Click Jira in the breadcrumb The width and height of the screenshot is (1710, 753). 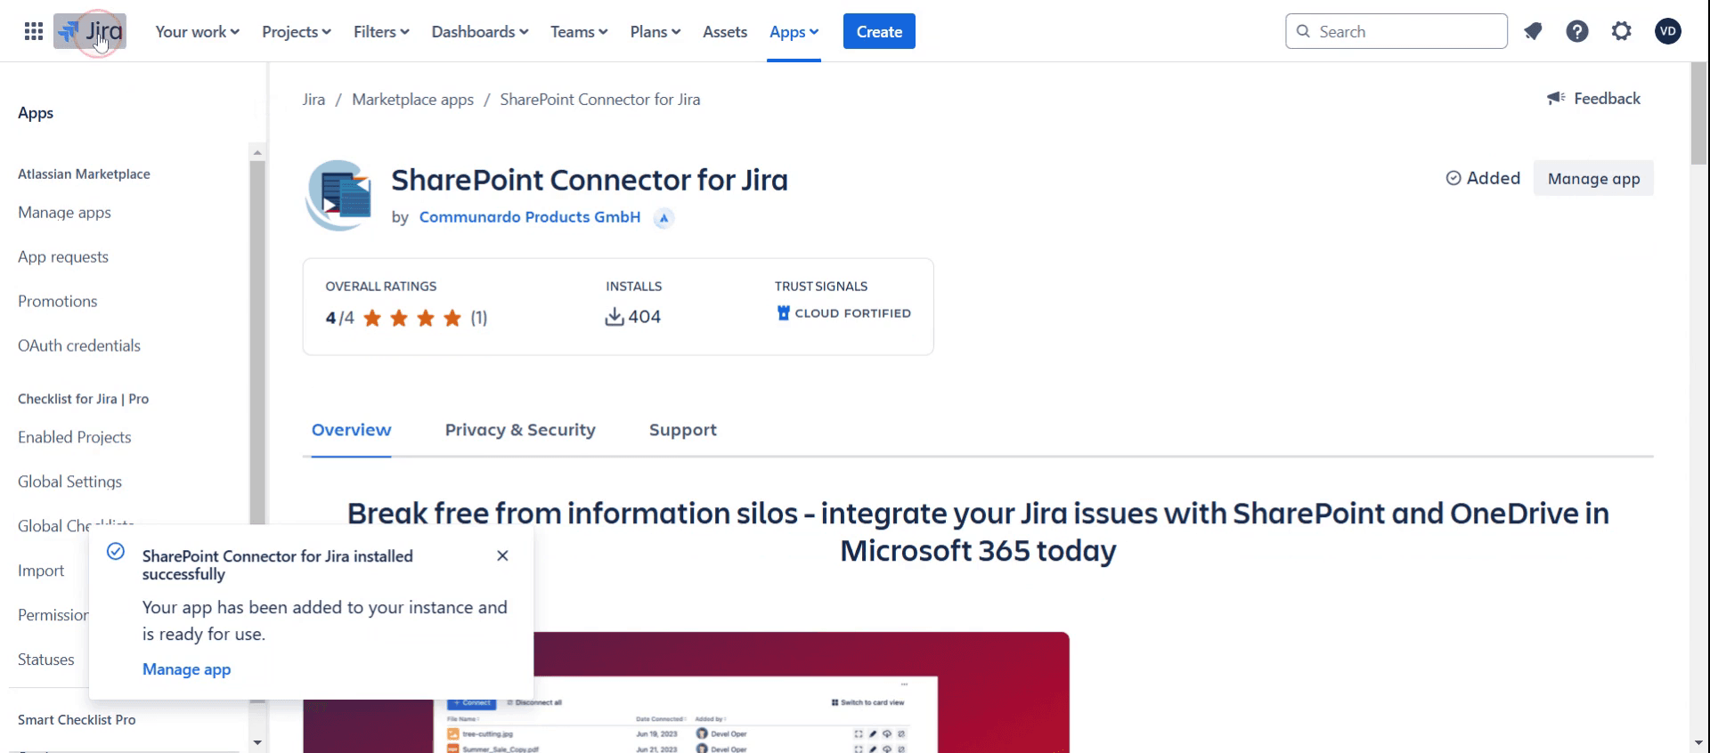click(313, 100)
